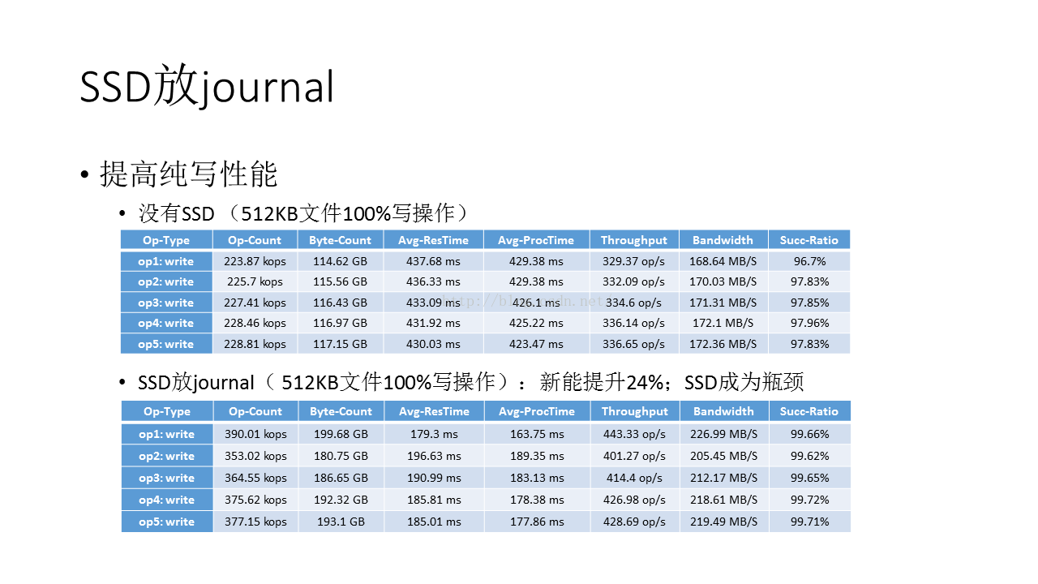The width and height of the screenshot is (1038, 584).
Task: Click Bandwidth header in the SSD journal table
Action: 723,411
